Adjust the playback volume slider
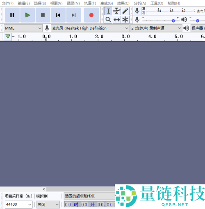The height and width of the screenshot is (209, 205). point(197,21)
